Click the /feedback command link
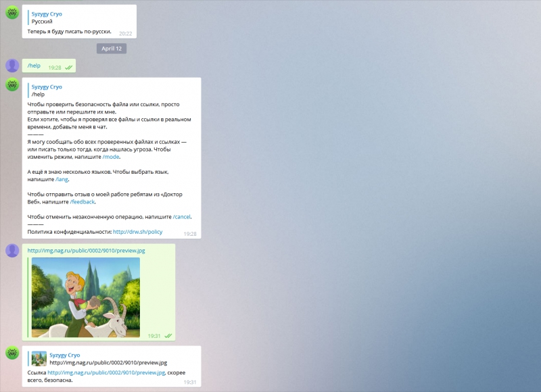 tap(82, 202)
